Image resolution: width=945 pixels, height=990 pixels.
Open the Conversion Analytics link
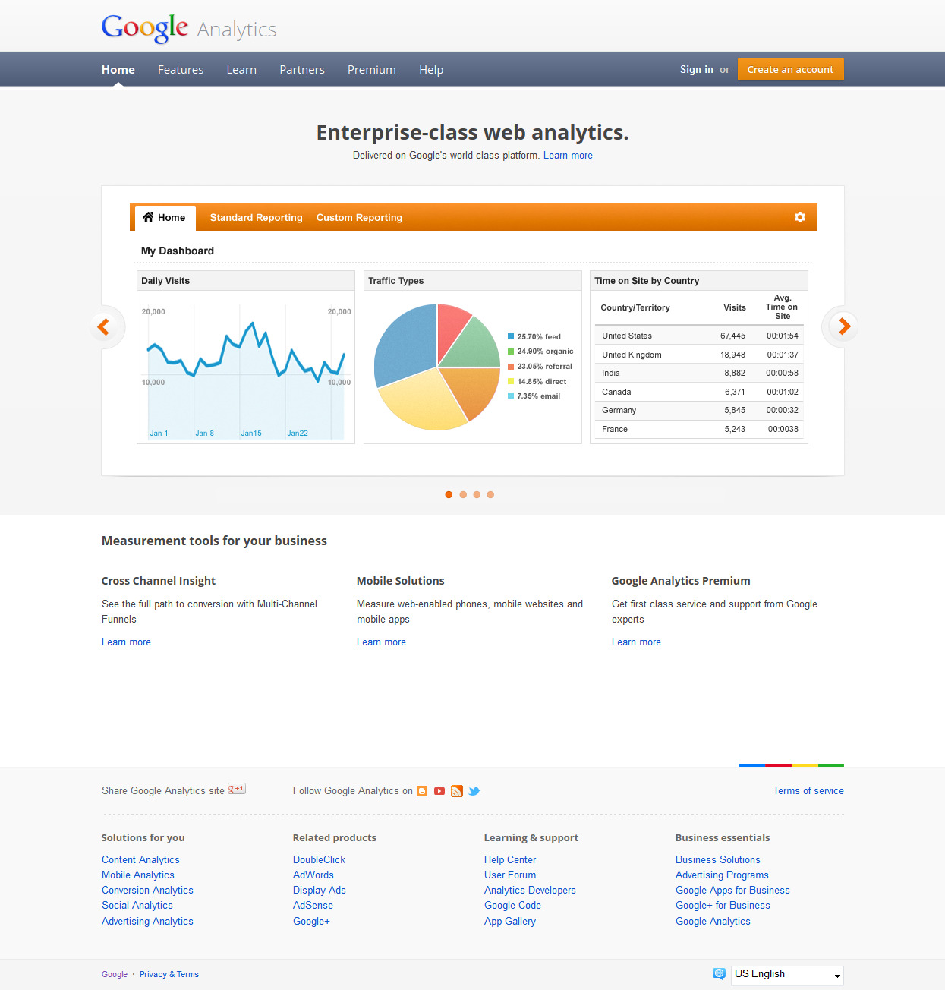tap(147, 891)
